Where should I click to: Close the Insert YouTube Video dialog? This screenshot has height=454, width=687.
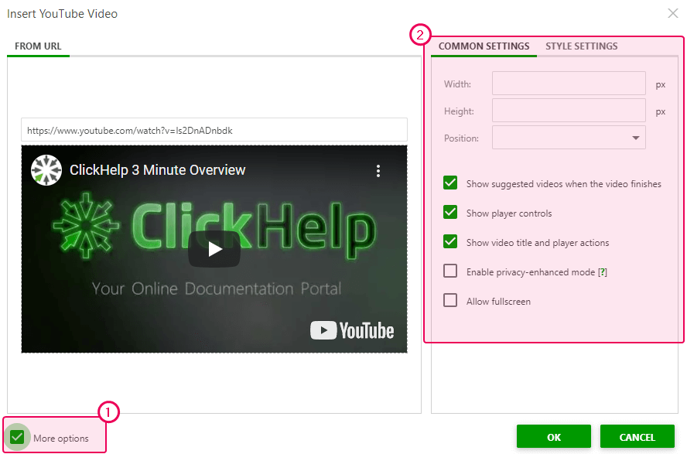[672, 13]
